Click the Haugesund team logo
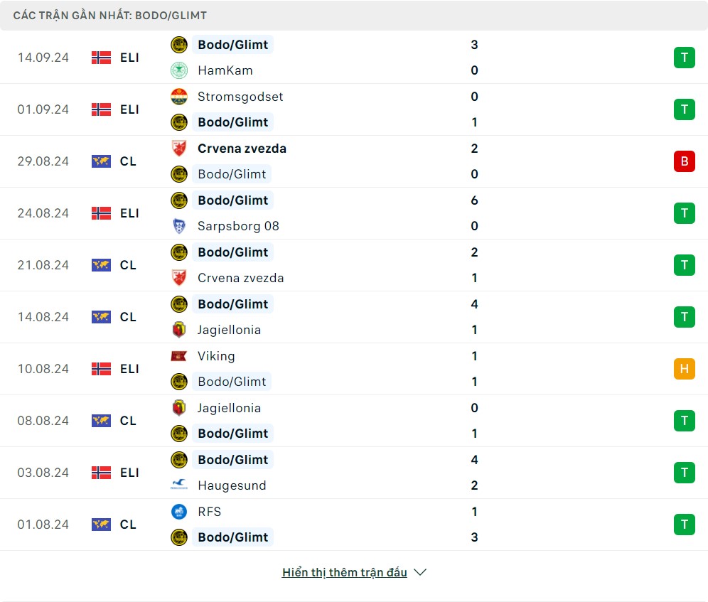 179,485
